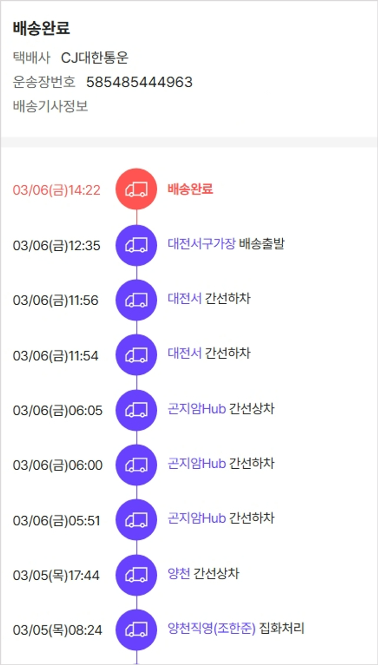Click the red delivery-complete truck icon

coord(136,189)
